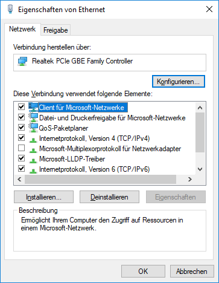
Task: Click the QoS-Paketplaner icon
Action: [33, 128]
